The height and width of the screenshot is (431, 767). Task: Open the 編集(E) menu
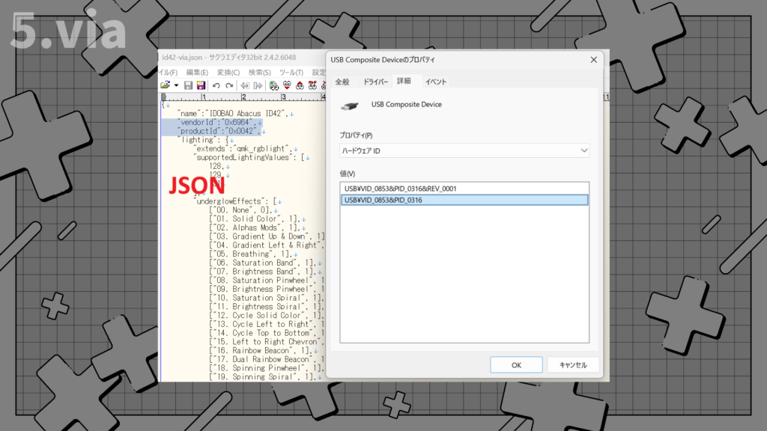coord(197,72)
